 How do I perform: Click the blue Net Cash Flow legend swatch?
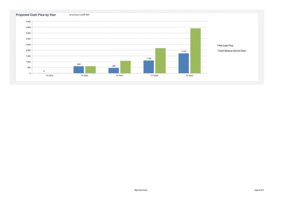(218, 46)
